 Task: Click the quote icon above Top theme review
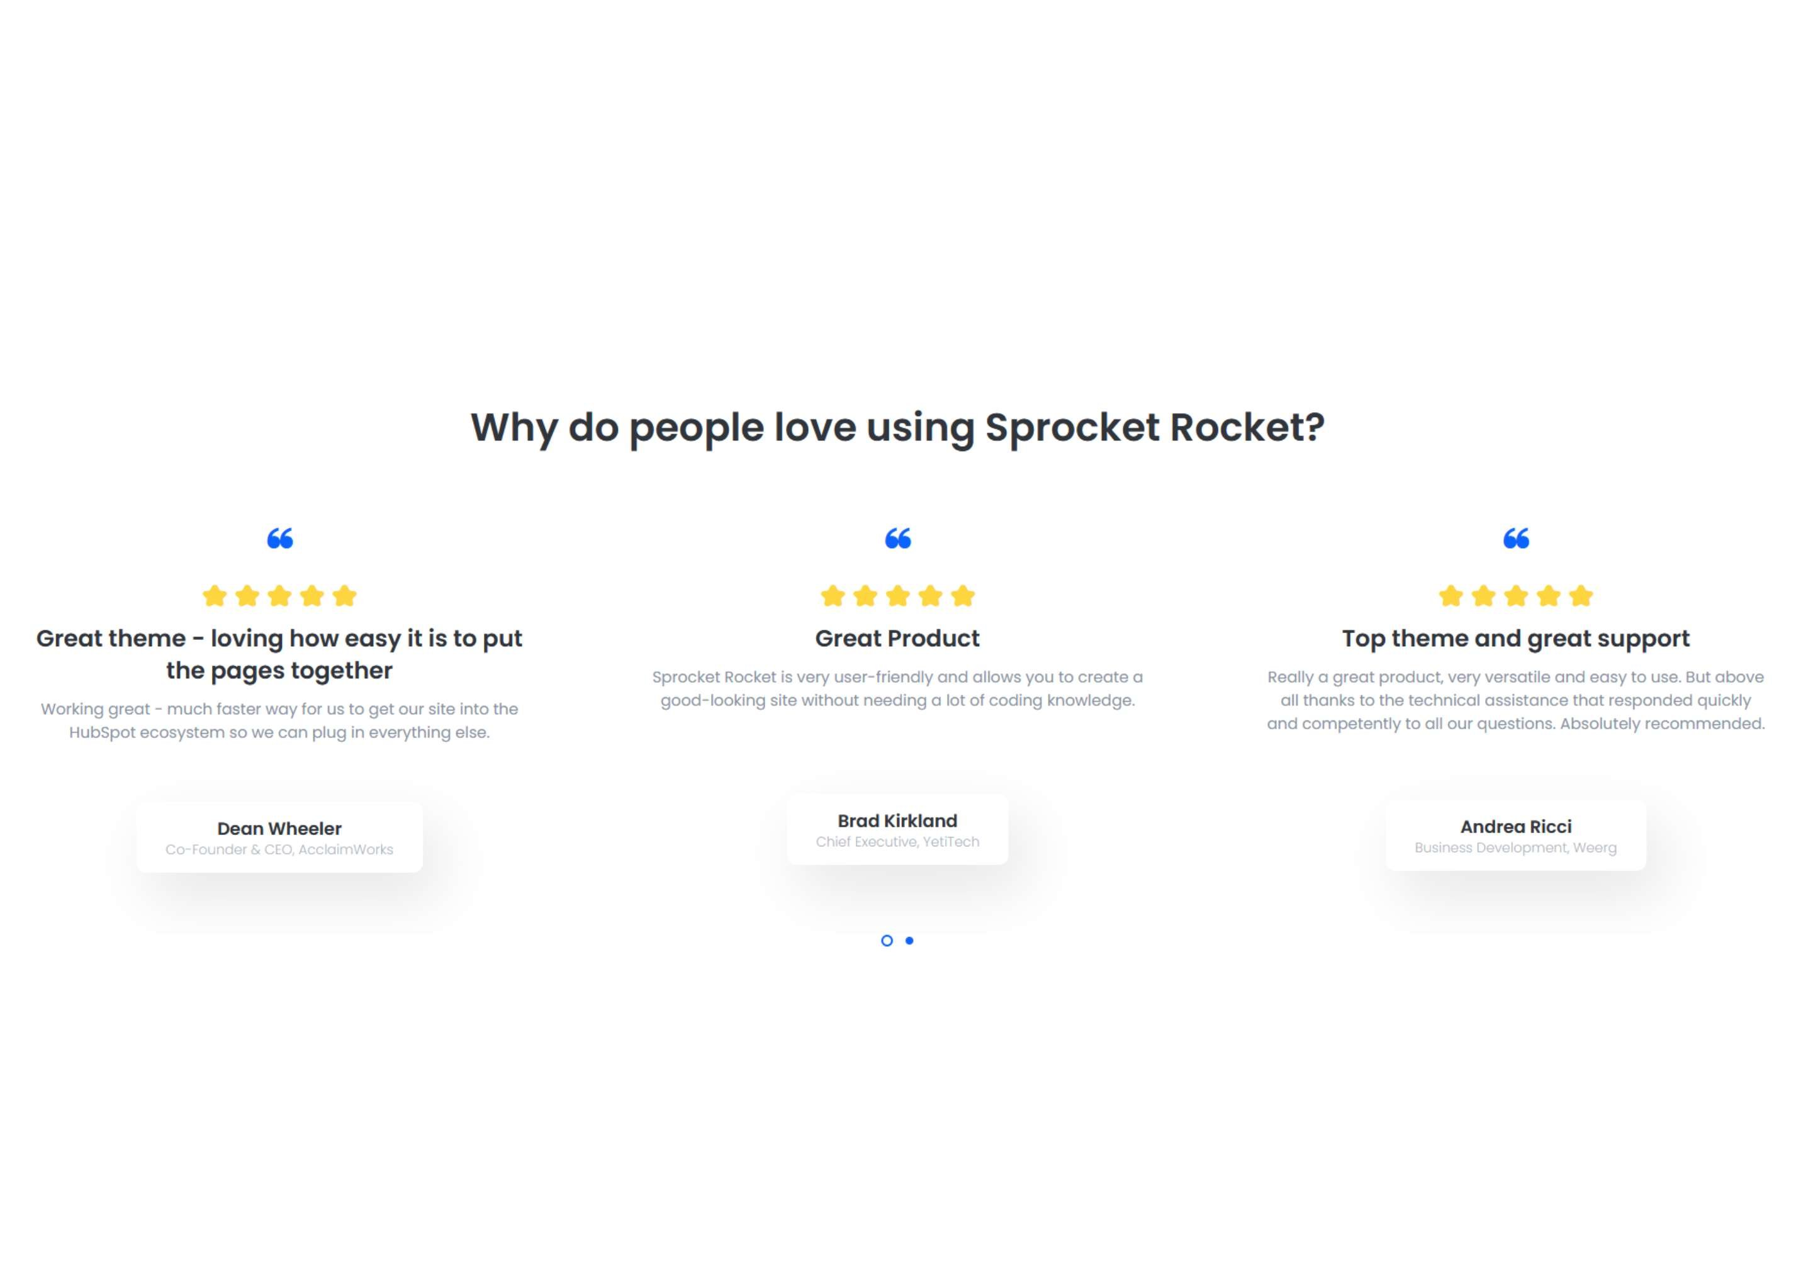pyautogui.click(x=1515, y=539)
